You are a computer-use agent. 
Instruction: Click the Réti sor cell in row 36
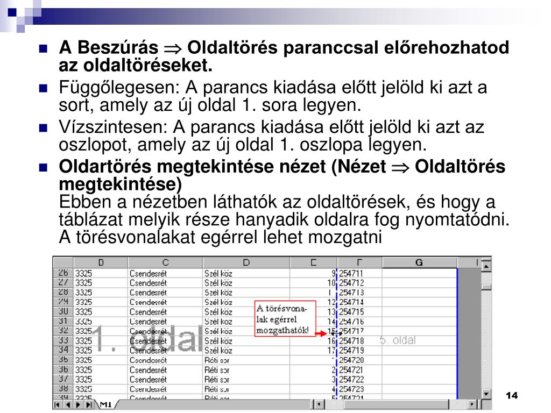pyautogui.click(x=246, y=370)
